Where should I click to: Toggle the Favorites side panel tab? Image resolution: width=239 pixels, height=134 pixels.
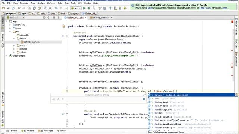[x=3, y=99]
